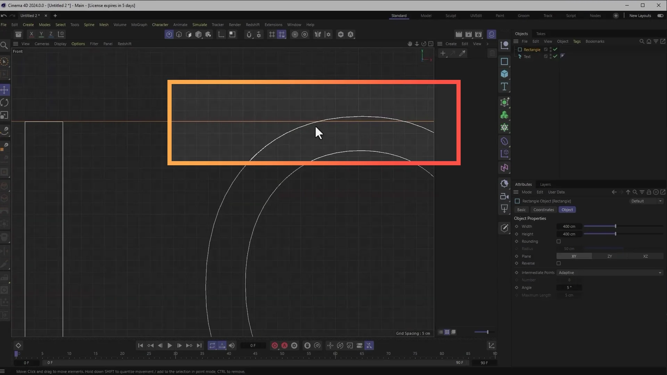Open the Text spline tool
The height and width of the screenshot is (375, 667).
[504, 86]
